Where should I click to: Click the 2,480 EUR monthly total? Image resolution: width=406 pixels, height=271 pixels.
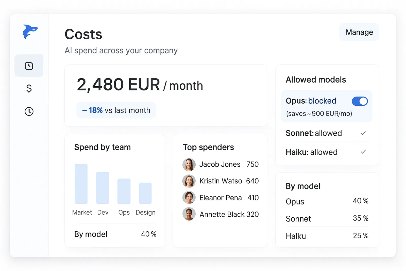click(x=140, y=85)
